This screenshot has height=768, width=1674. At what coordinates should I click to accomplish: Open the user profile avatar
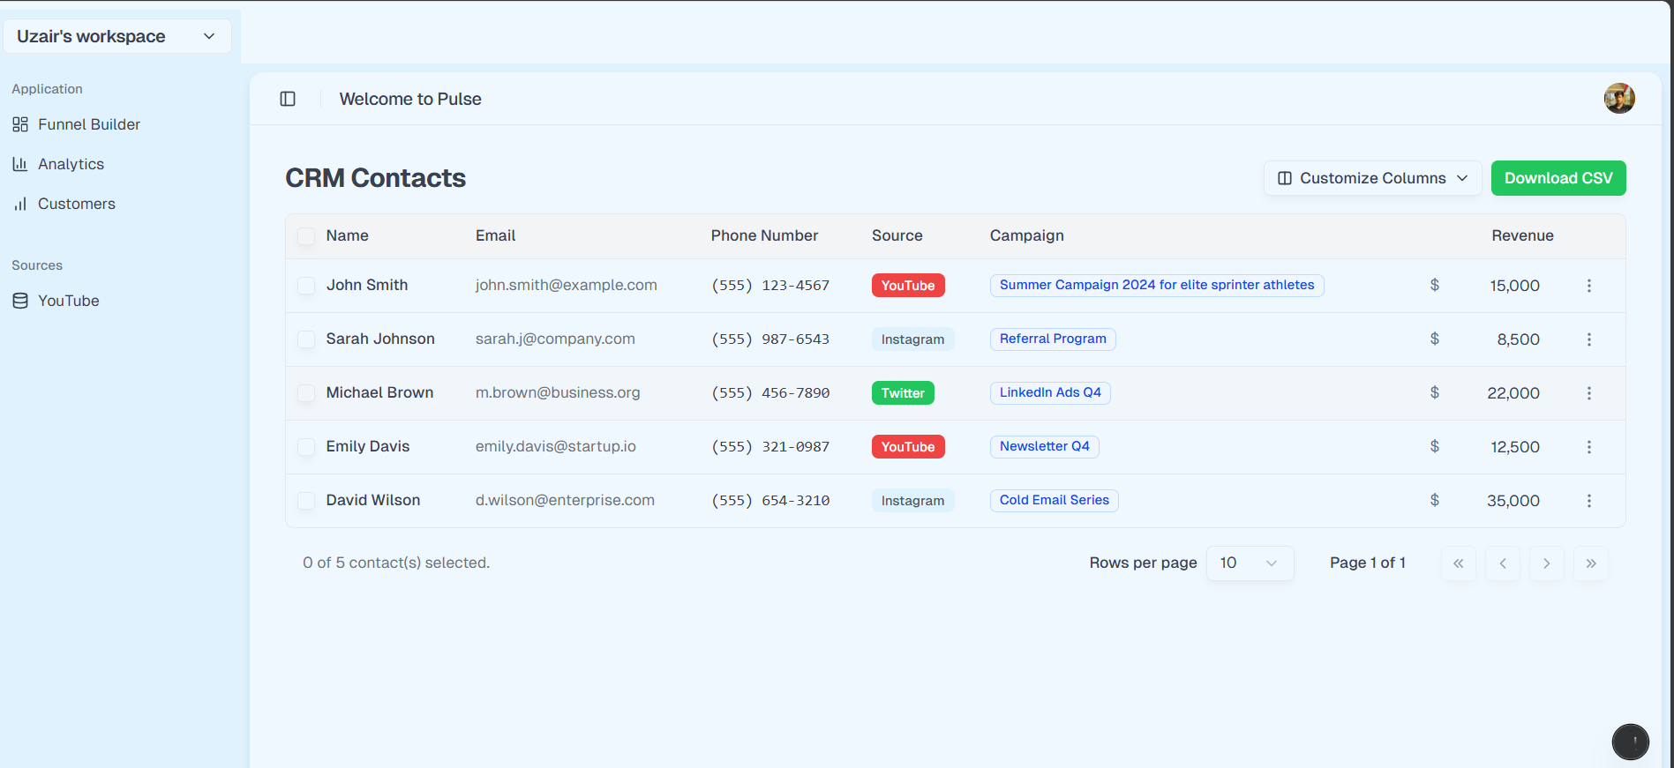(1619, 99)
